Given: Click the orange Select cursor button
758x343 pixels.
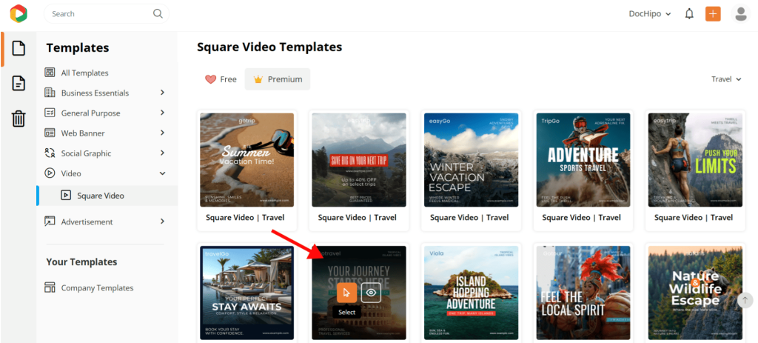Looking at the screenshot, I should (347, 292).
